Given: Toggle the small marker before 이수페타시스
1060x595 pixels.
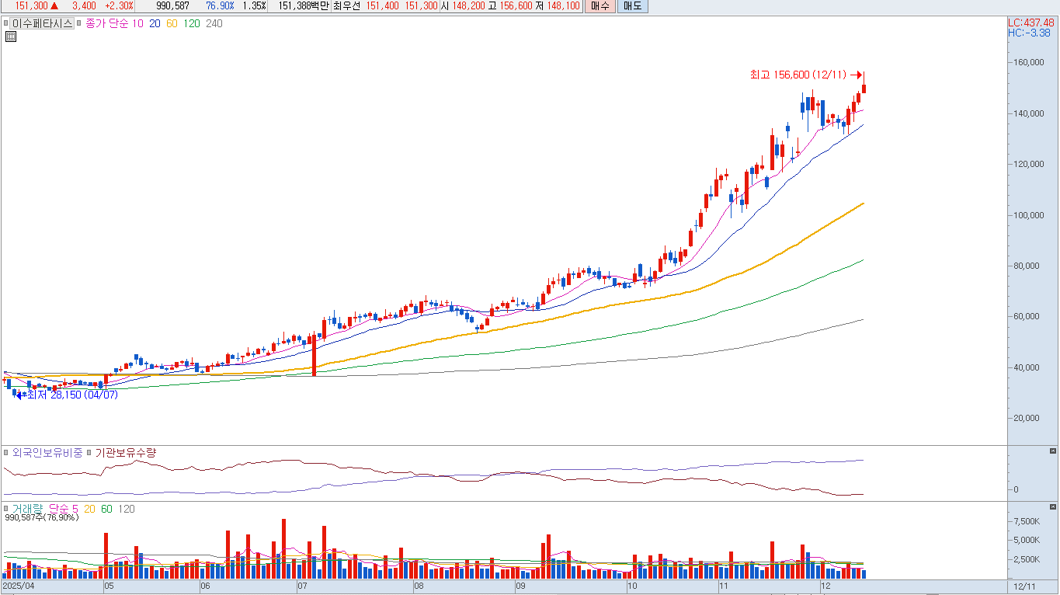Looking at the screenshot, I should pyautogui.click(x=5, y=23).
